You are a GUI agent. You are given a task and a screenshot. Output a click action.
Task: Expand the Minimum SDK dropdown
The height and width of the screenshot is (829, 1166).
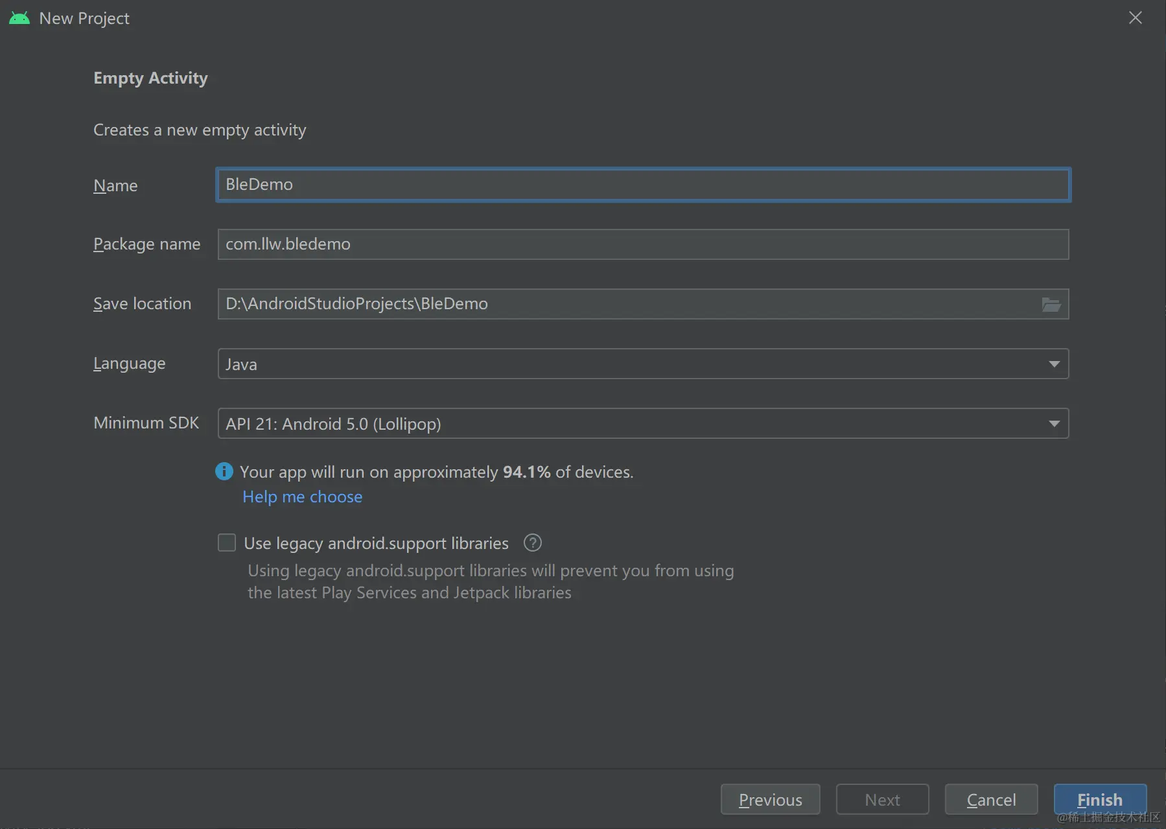tap(643, 423)
